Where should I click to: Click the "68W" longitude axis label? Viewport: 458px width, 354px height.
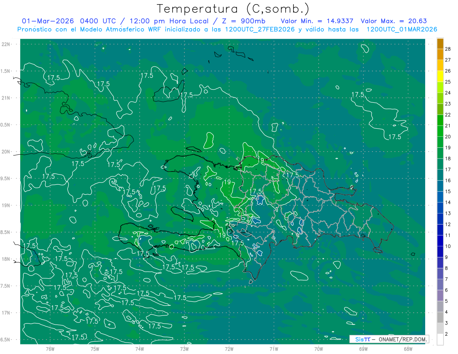click(408, 349)
